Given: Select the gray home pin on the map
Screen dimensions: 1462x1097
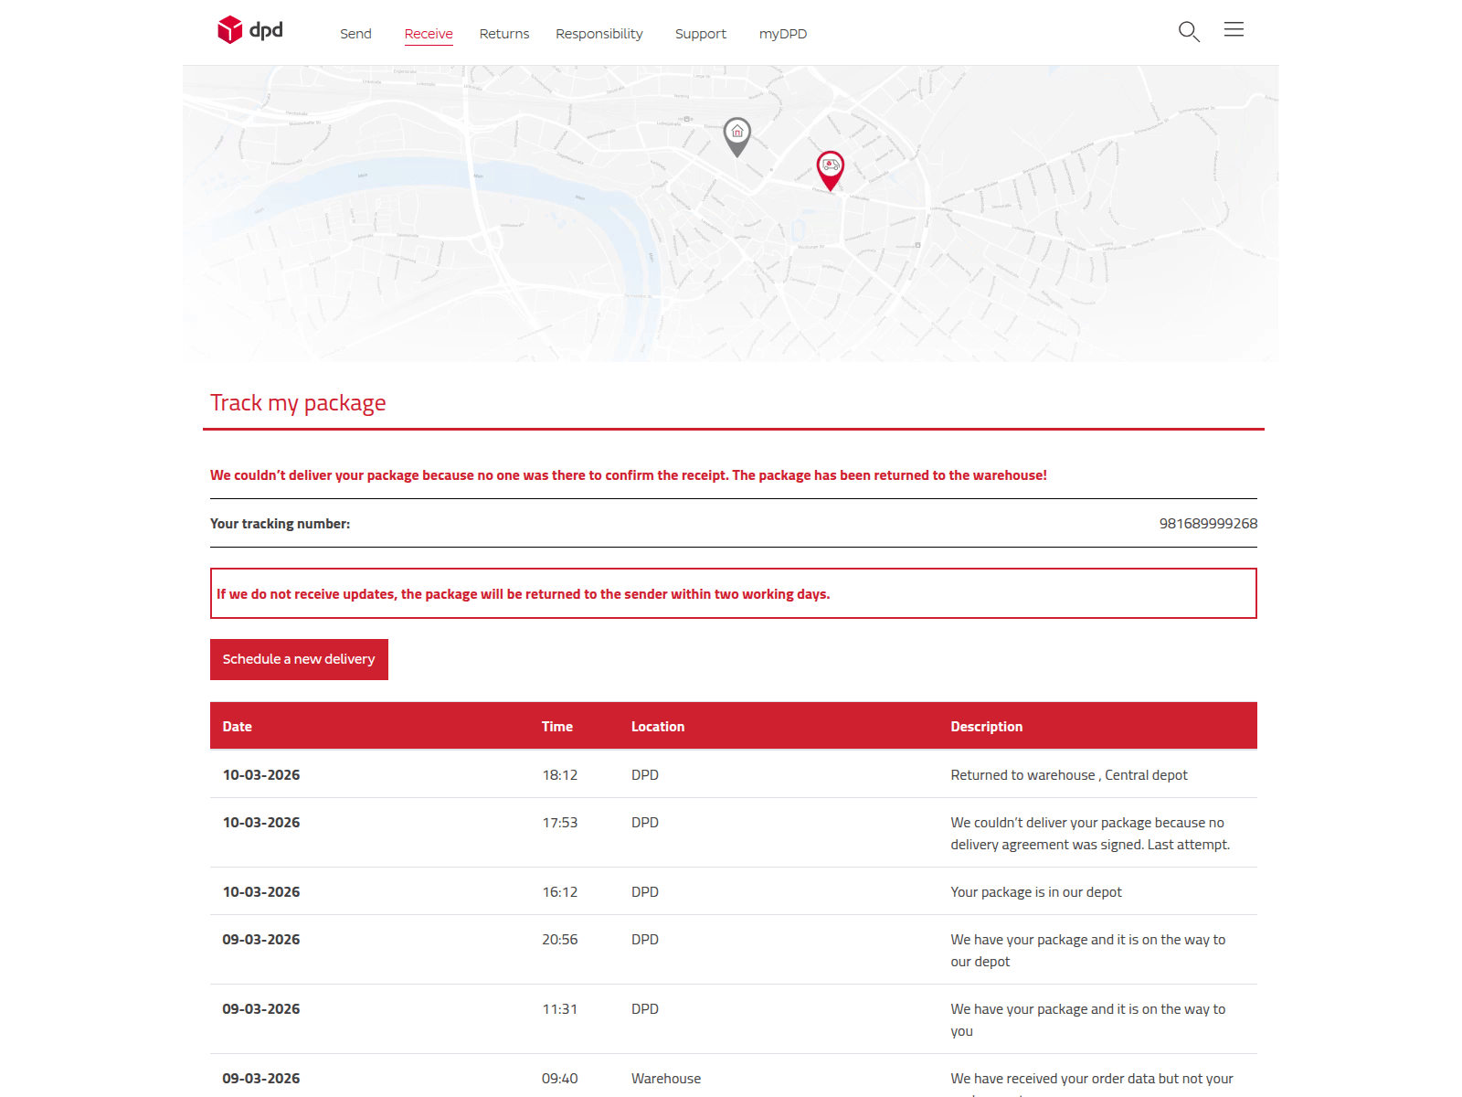Looking at the screenshot, I should coord(736,135).
